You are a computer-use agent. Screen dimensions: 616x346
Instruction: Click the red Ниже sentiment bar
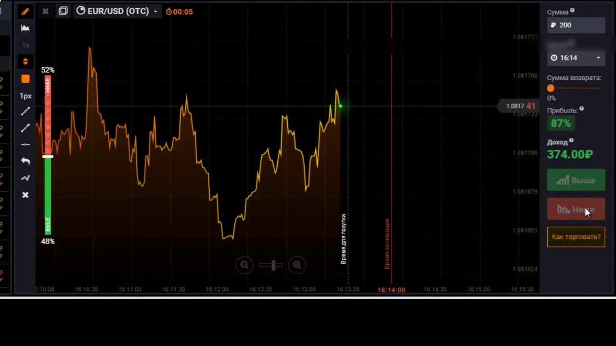(48, 115)
